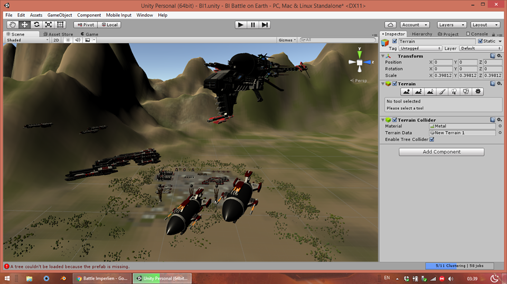
Task: Select the Place Trees terrain tool
Action: pyautogui.click(x=454, y=92)
